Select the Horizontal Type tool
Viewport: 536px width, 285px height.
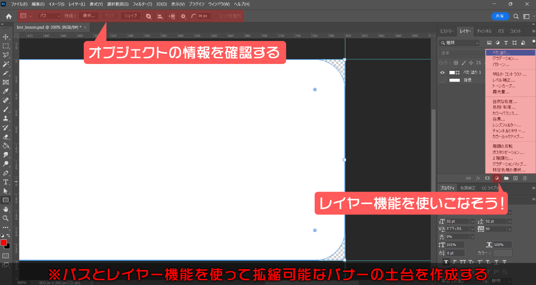pos(6,182)
